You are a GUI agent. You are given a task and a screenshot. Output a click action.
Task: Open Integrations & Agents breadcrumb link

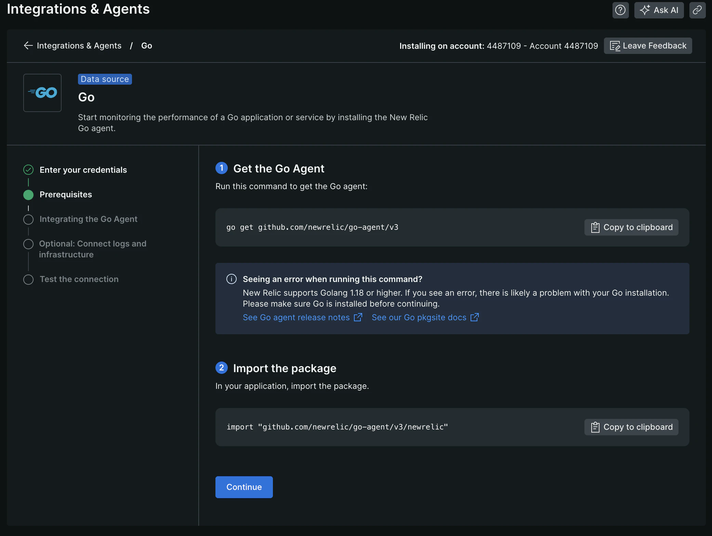click(x=79, y=46)
